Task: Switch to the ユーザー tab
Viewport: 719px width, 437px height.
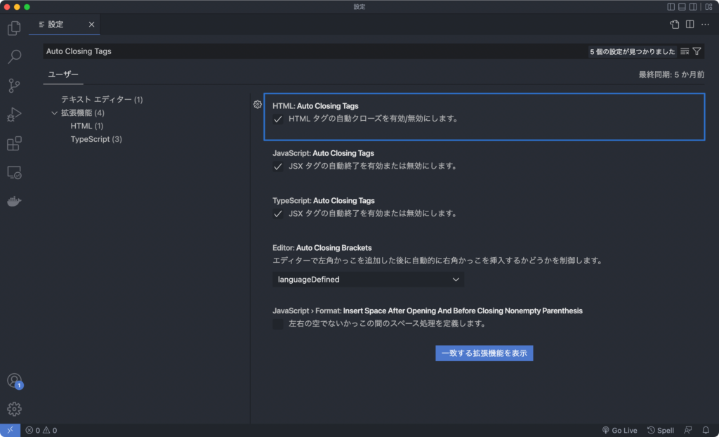Action: (63, 74)
